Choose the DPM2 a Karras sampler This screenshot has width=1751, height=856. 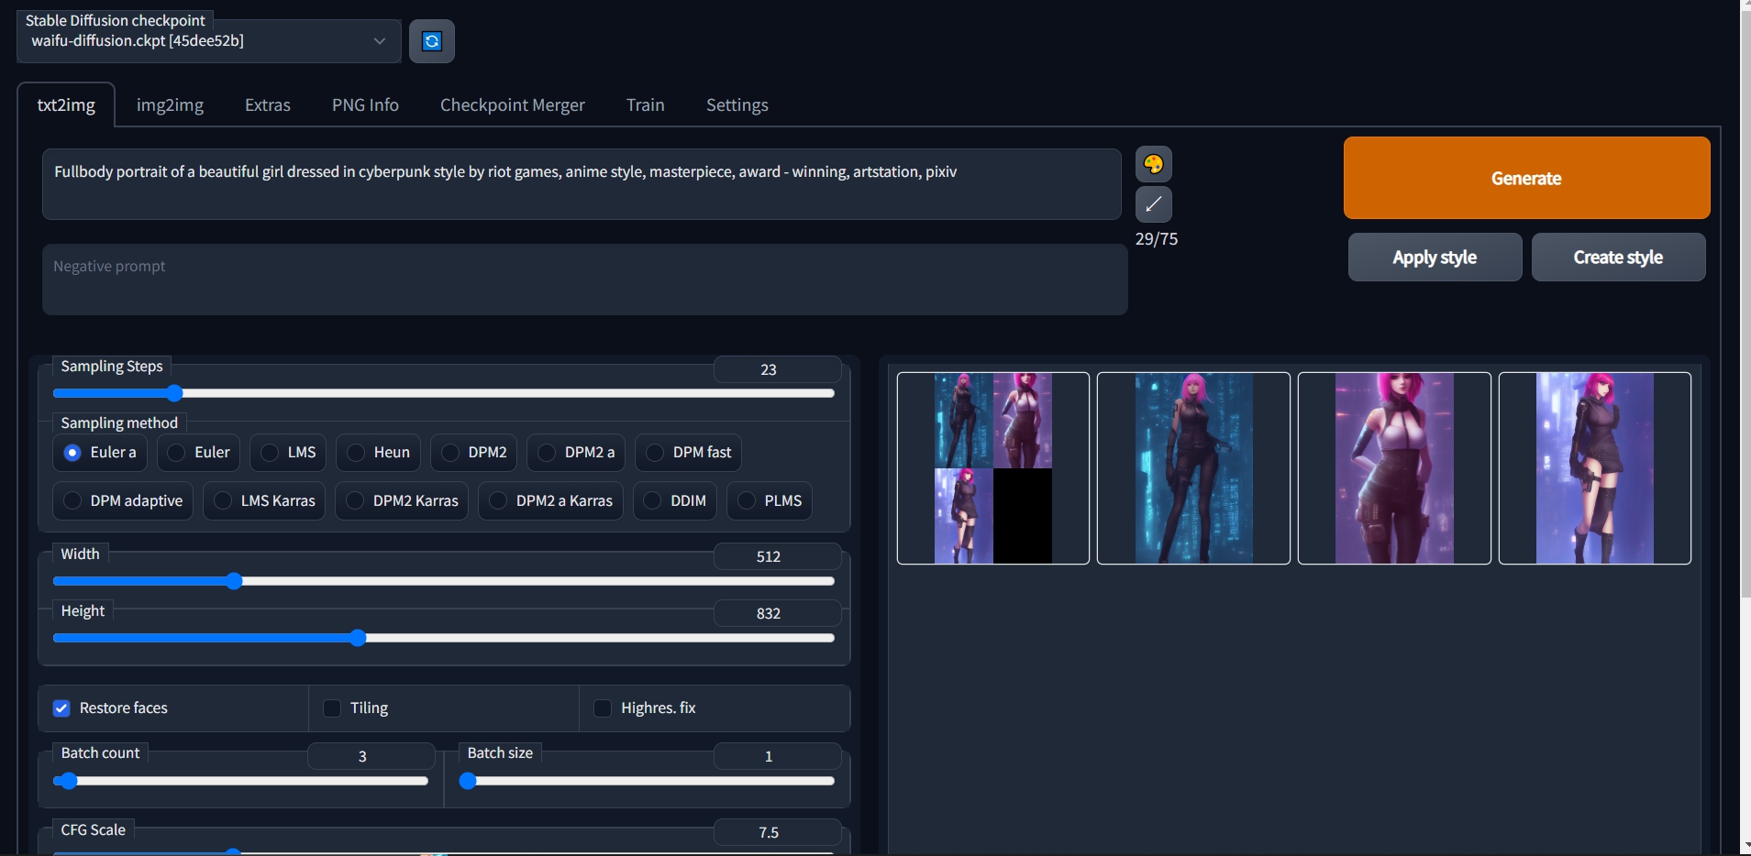(x=498, y=500)
